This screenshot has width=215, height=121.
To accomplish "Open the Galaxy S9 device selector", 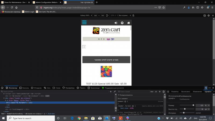I will click(x=86, y=16).
